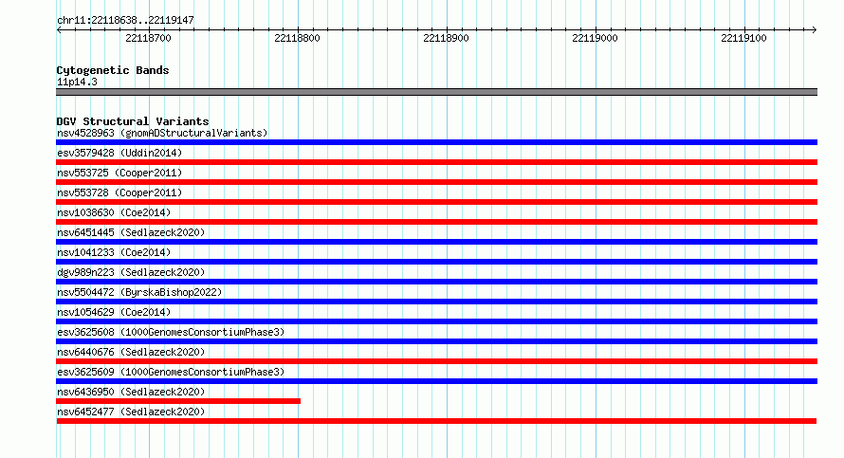Click blue bar beneath dgv989n223
Image resolution: width=844 pixels, height=458 pixels.
pos(436,282)
